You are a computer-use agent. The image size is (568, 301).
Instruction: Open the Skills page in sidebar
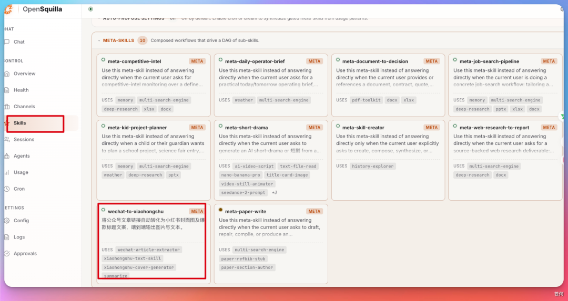pos(20,123)
